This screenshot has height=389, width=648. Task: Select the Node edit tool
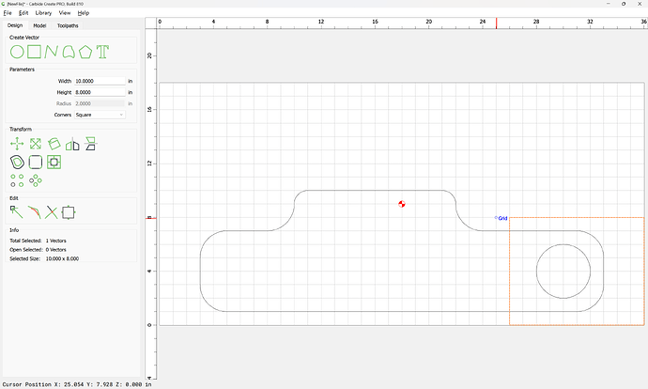(17, 212)
